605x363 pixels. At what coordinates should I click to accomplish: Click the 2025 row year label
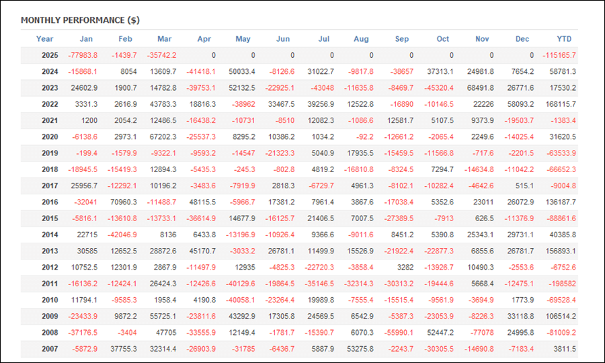click(x=50, y=55)
